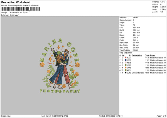
Task: Click the Zoom value '1:1'
Action: (x=161, y=12)
